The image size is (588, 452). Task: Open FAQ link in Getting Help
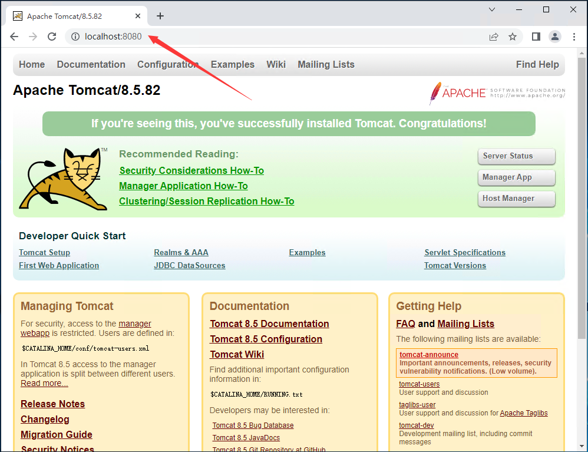pos(406,324)
